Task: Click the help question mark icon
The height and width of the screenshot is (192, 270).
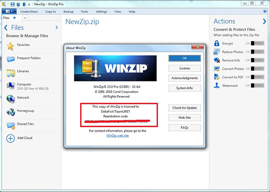Action: click(265, 11)
